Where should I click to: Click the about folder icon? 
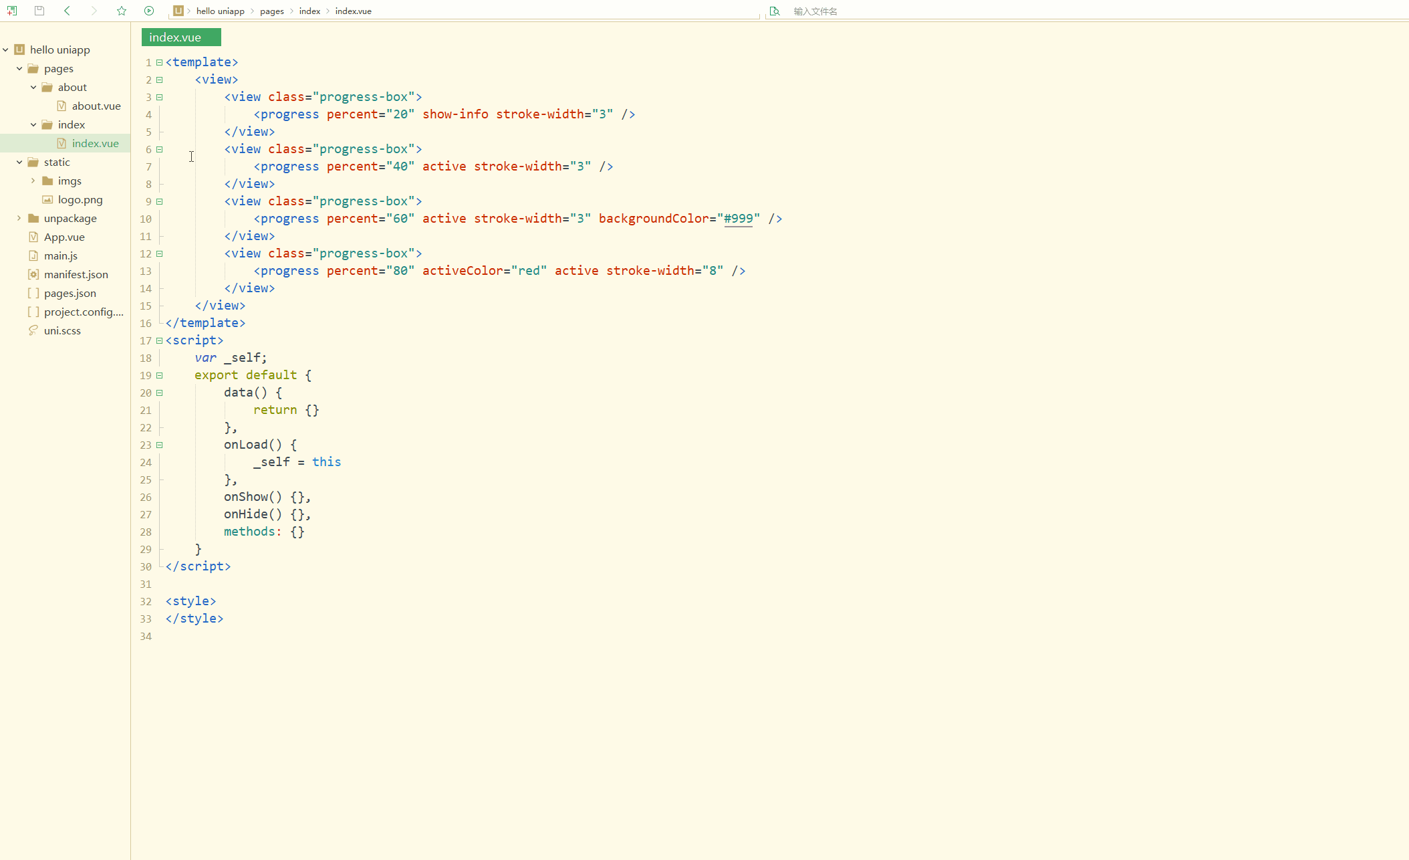[47, 87]
